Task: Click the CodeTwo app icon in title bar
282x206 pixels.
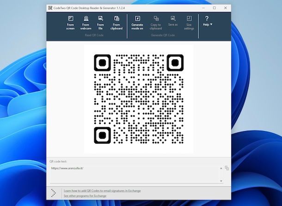Action: click(50, 8)
